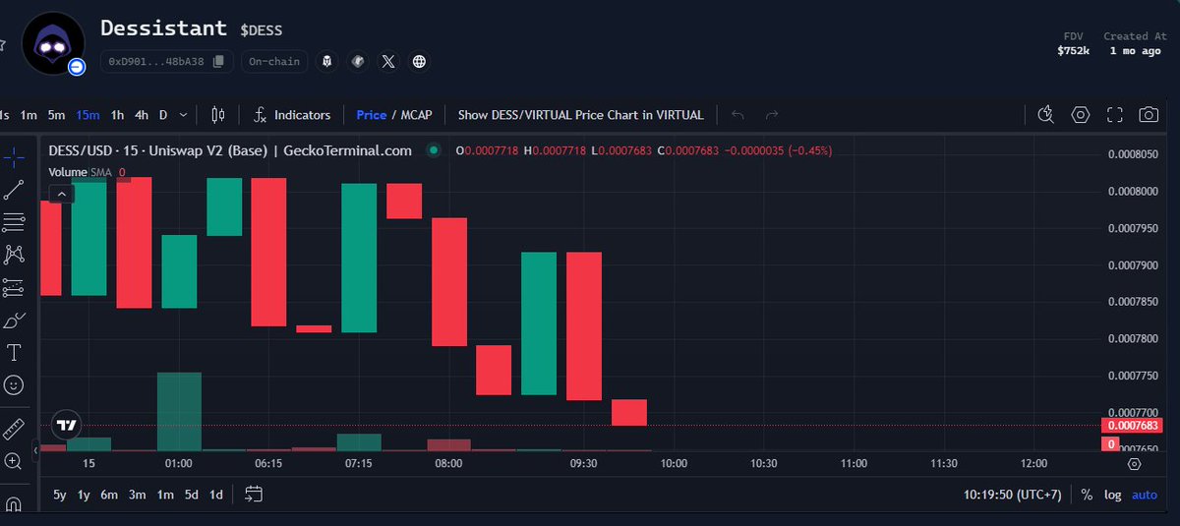The height and width of the screenshot is (526, 1180).
Task: Click the FDV $752k value
Action: click(x=1073, y=50)
